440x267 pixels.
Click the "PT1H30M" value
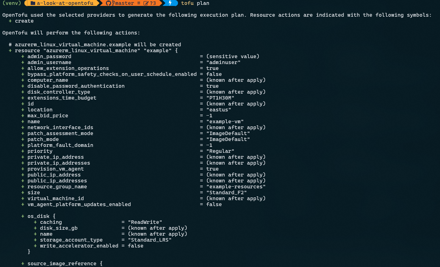[x=220, y=98]
